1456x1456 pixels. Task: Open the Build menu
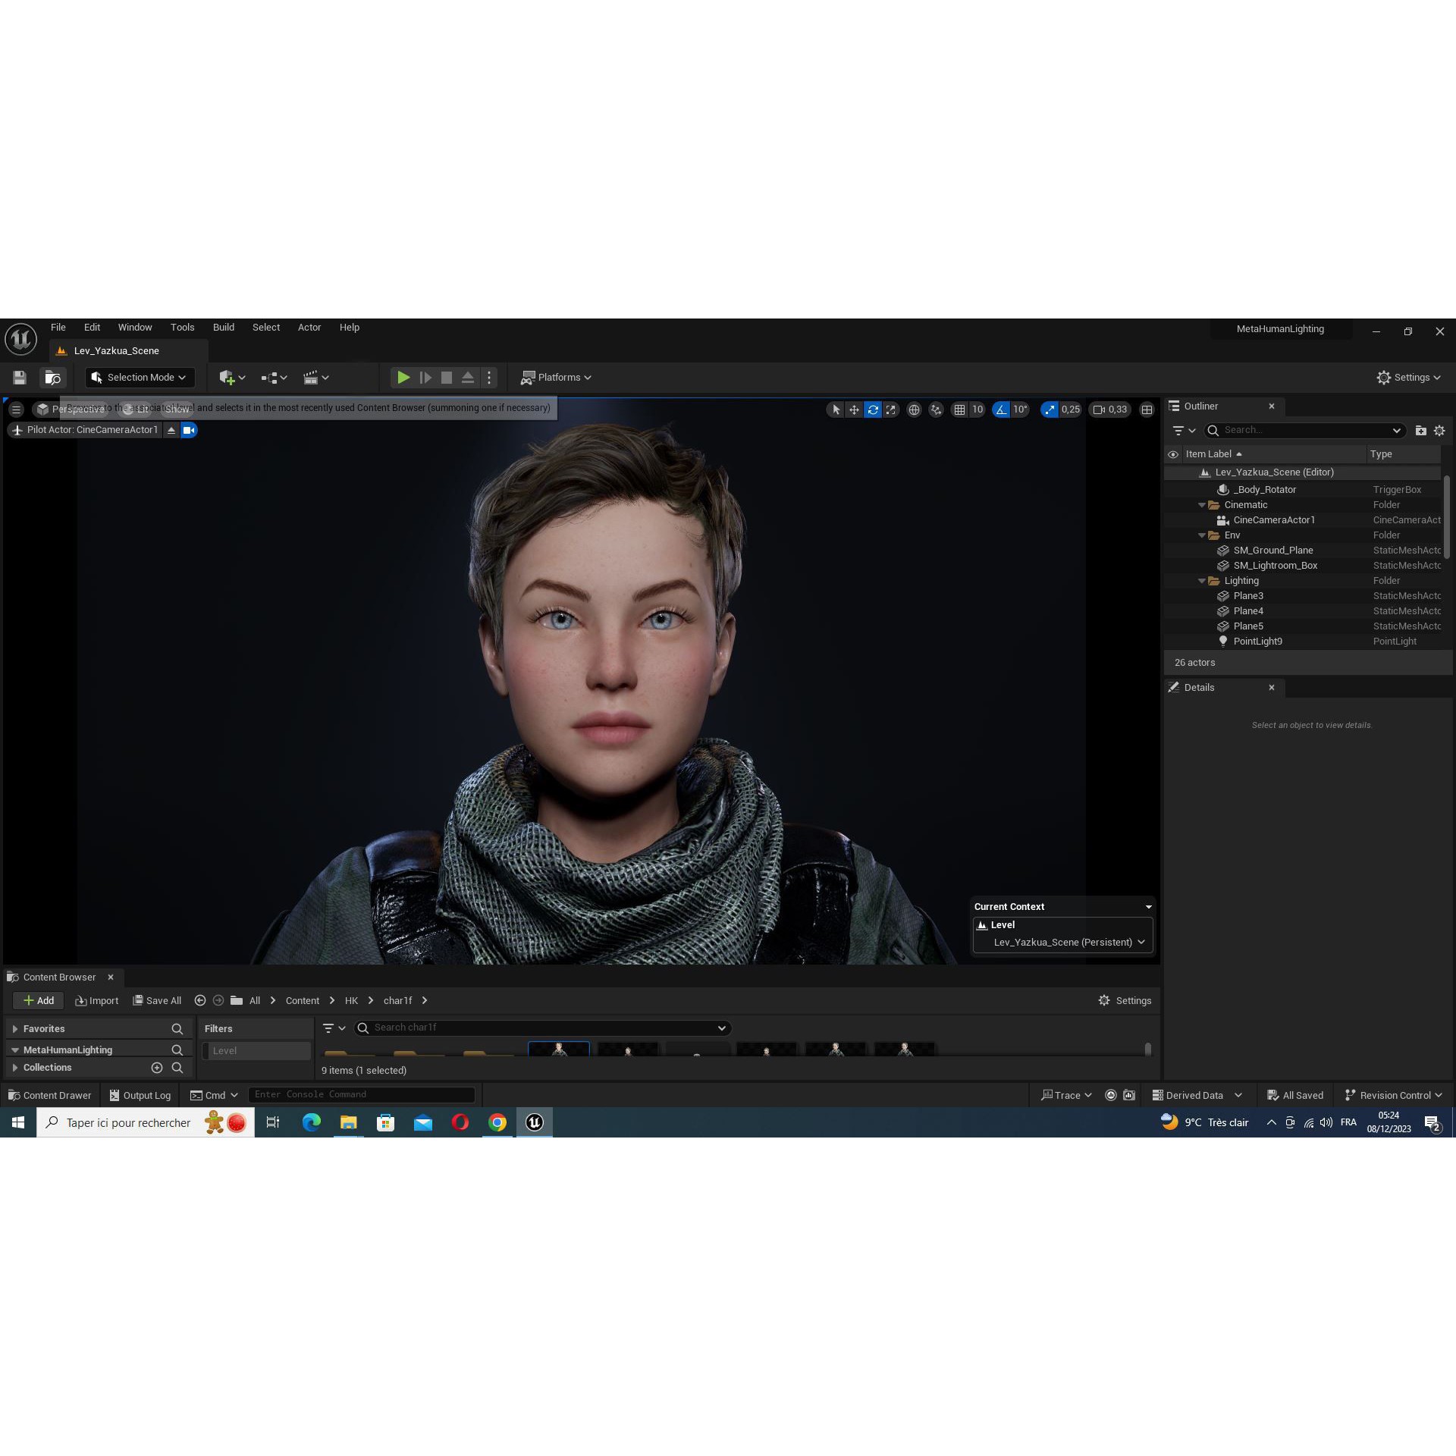click(224, 328)
